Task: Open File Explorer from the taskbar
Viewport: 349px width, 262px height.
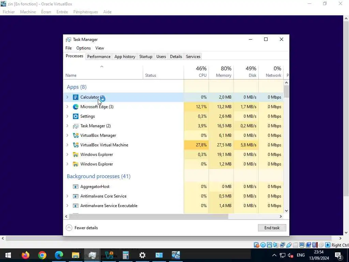Action: click(75, 255)
